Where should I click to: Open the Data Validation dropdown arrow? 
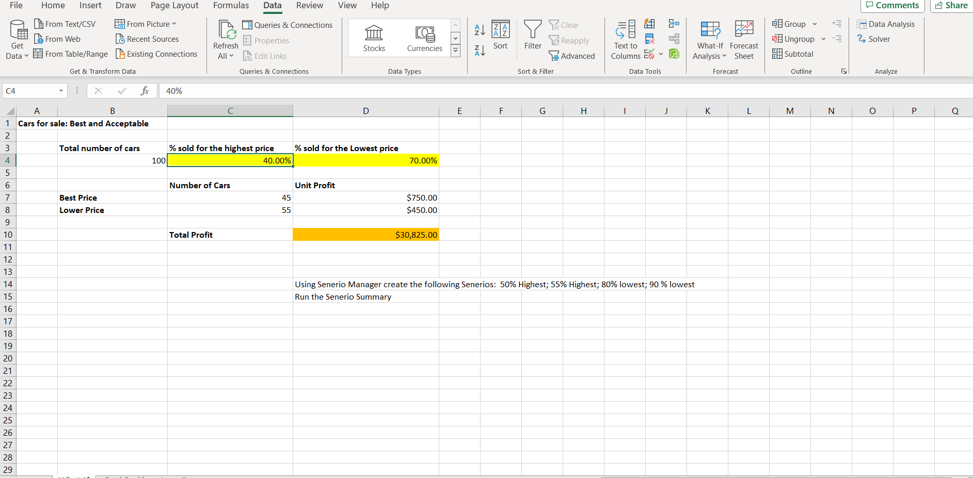(661, 54)
